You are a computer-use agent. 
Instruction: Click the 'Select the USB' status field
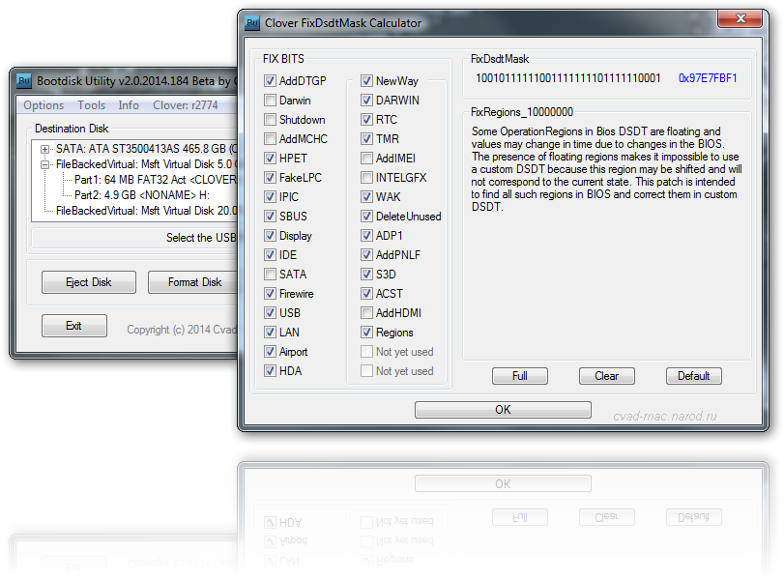tap(134, 238)
